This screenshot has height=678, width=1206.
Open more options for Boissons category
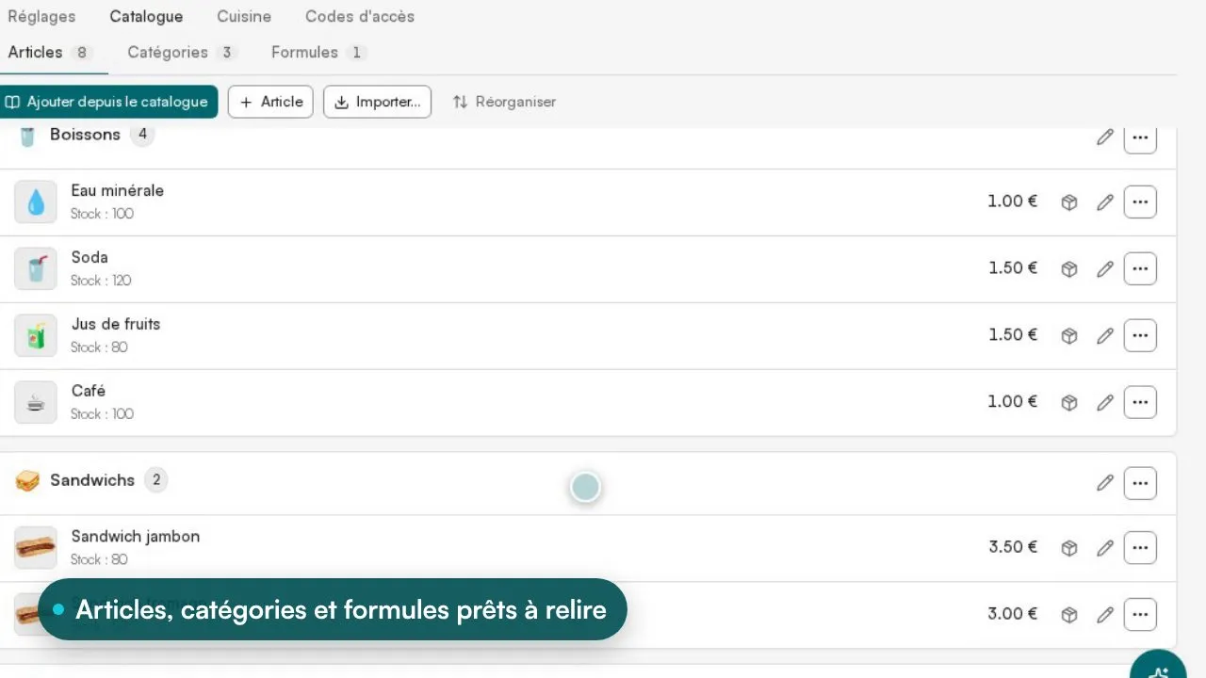click(x=1140, y=137)
